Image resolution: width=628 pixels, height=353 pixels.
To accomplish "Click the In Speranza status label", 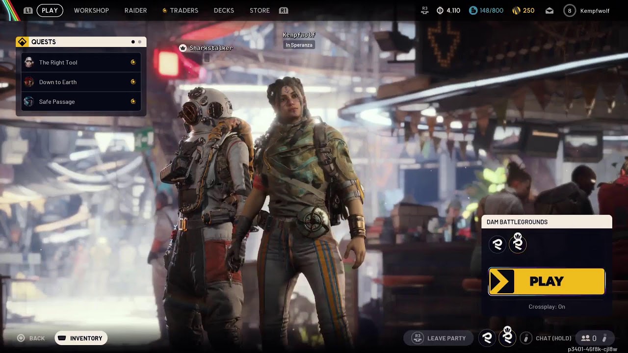I will click(298, 45).
